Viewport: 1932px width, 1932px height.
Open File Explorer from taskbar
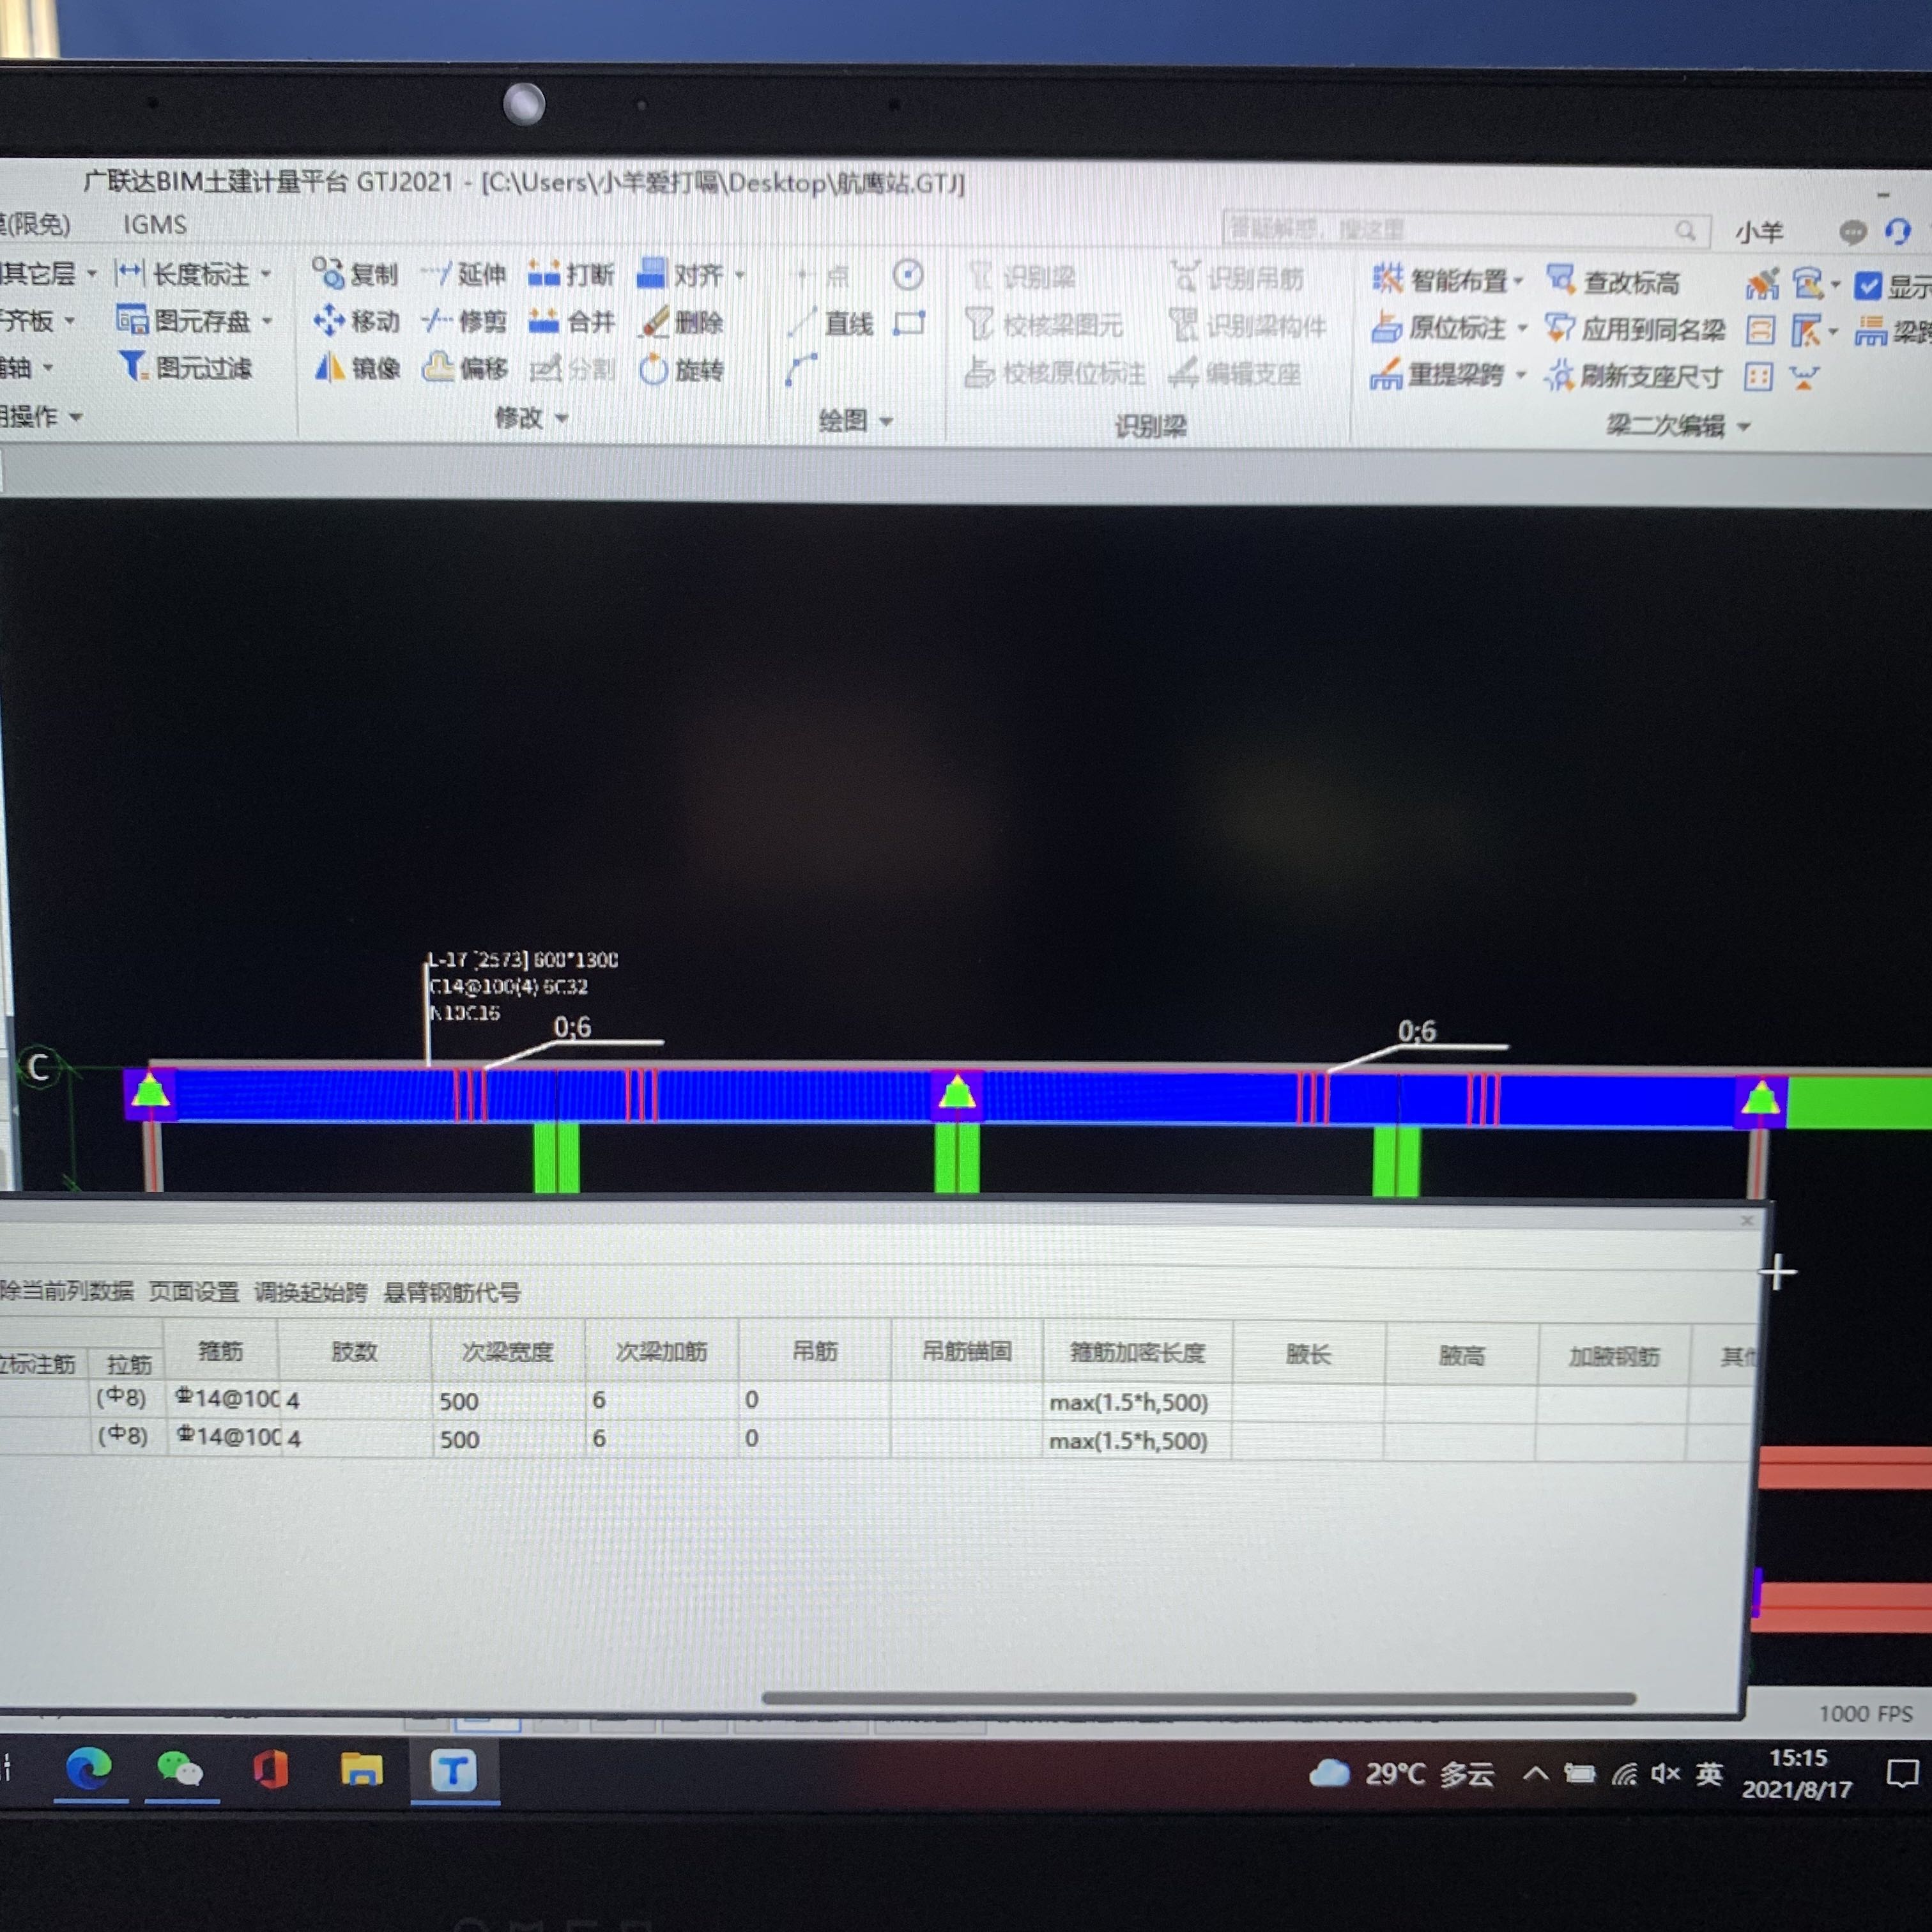[x=362, y=1770]
